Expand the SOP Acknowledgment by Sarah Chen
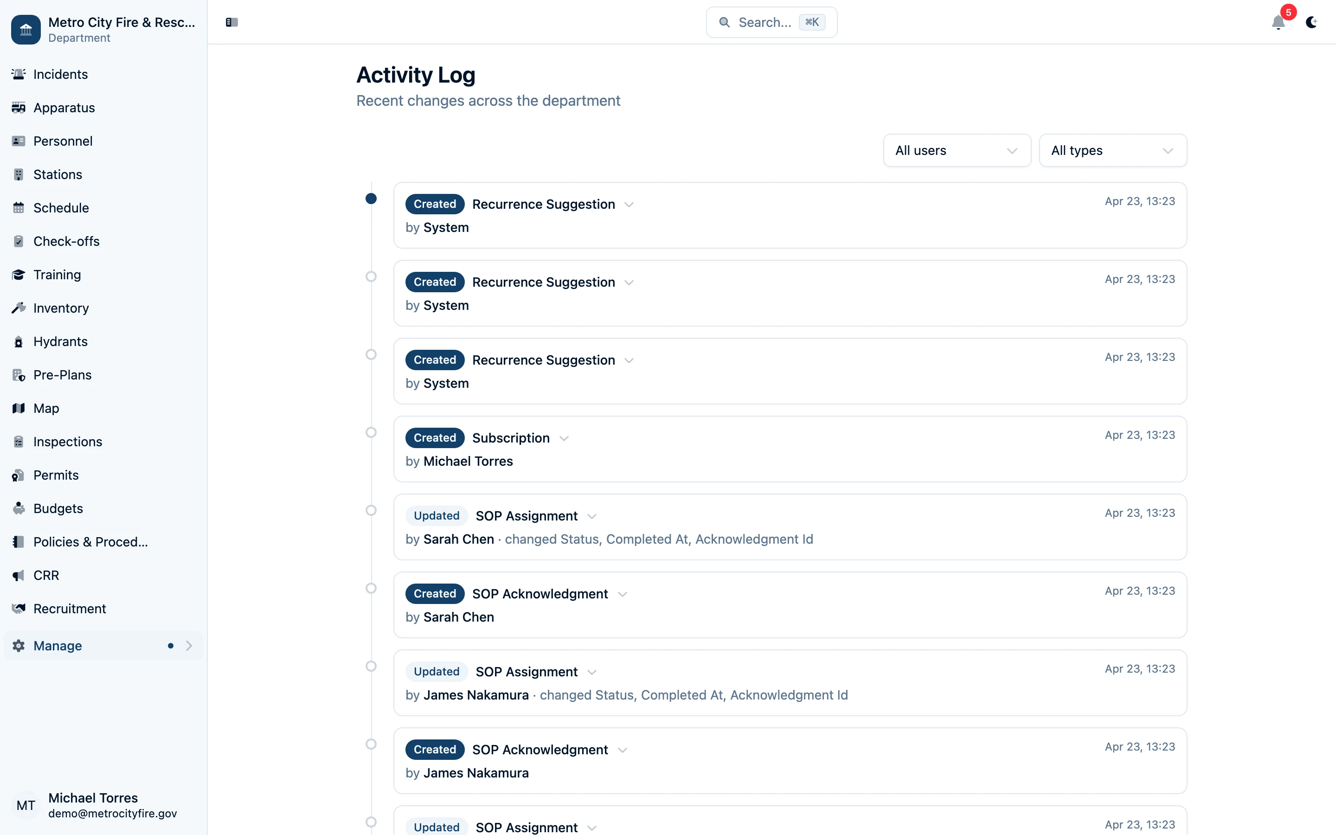1336x835 pixels. [623, 594]
